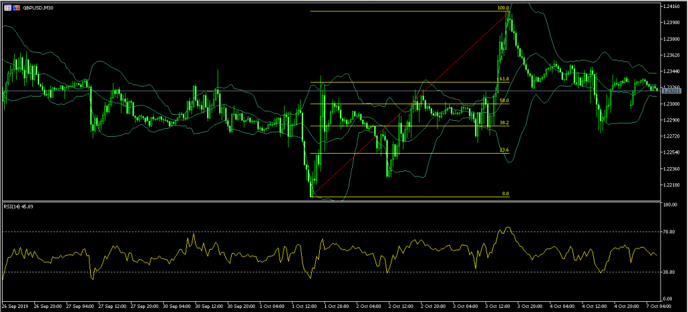The image size is (688, 312).
Task: Click the one-click trading panel icon
Action: pyautogui.click(x=7, y=7)
